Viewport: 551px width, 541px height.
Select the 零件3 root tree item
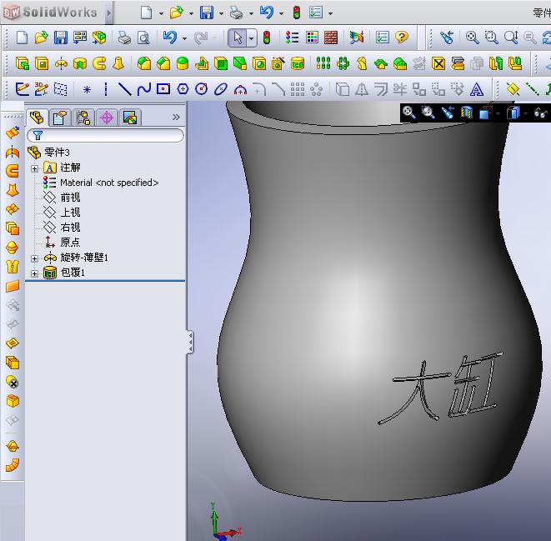click(49, 153)
